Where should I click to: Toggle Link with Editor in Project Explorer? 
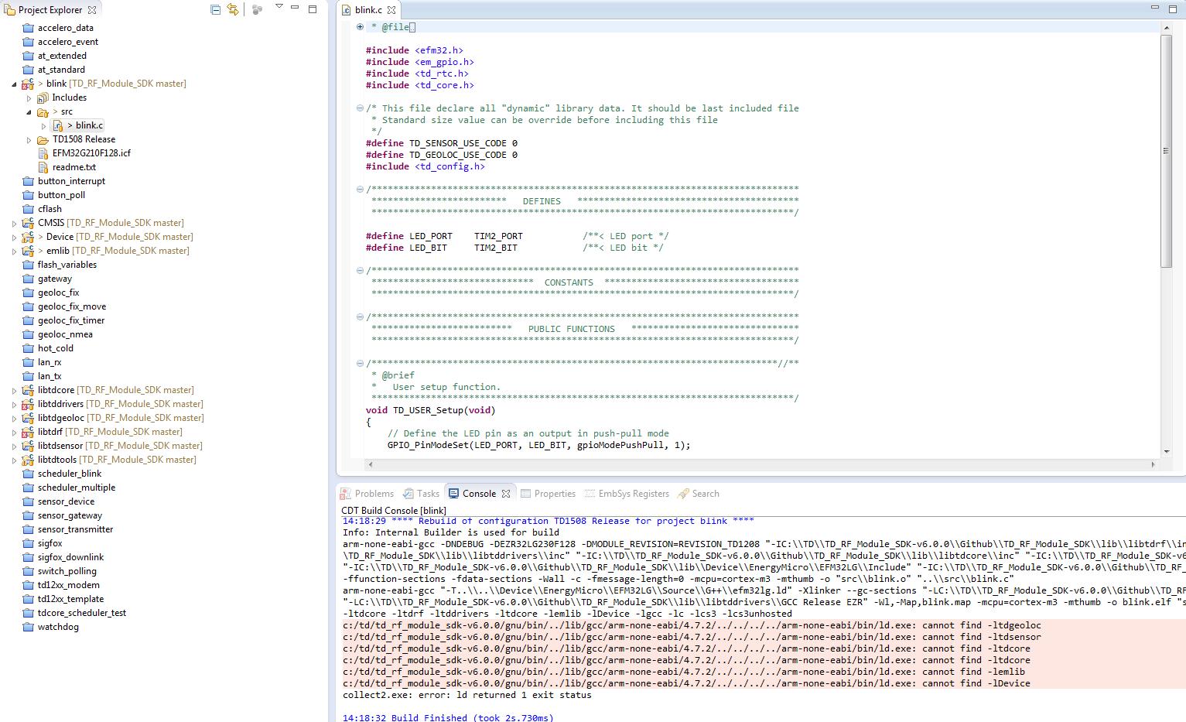tap(233, 9)
